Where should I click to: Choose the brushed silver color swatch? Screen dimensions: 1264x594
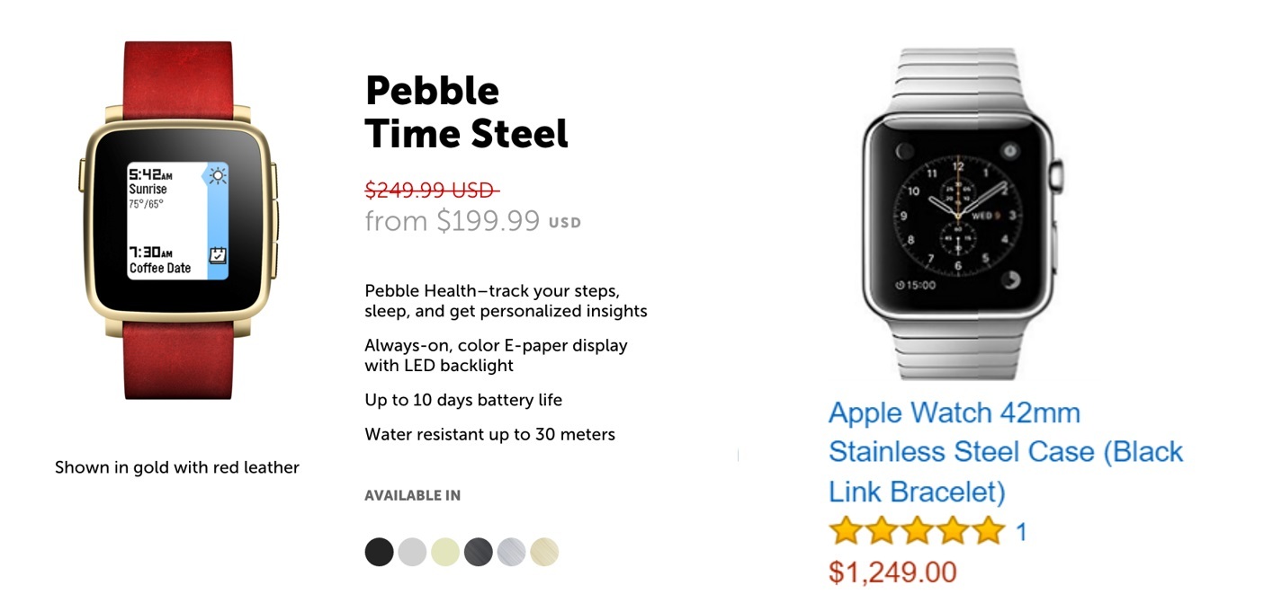coord(511,552)
